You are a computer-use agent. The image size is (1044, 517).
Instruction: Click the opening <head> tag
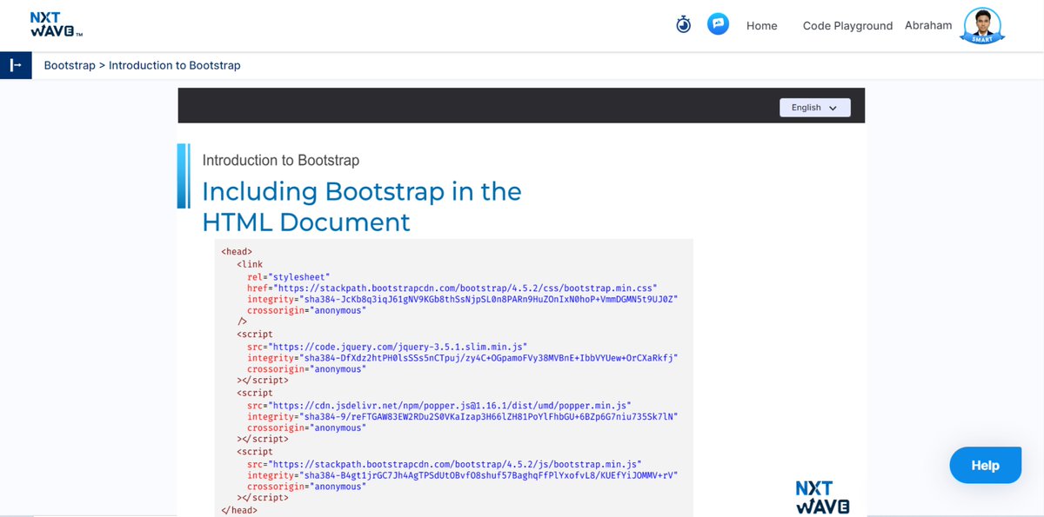237,252
